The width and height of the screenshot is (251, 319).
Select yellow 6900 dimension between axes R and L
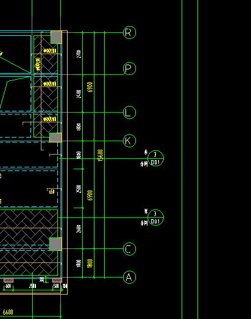[90, 87]
